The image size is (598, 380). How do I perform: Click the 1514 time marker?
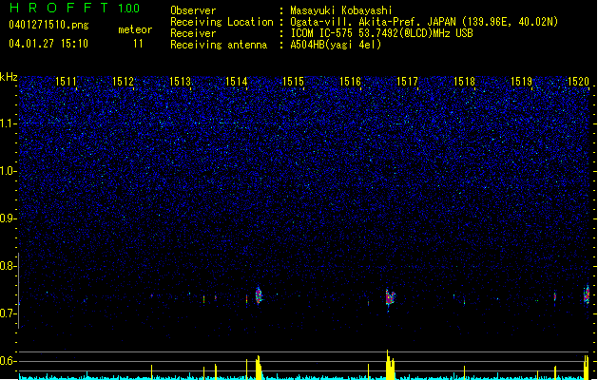(237, 82)
